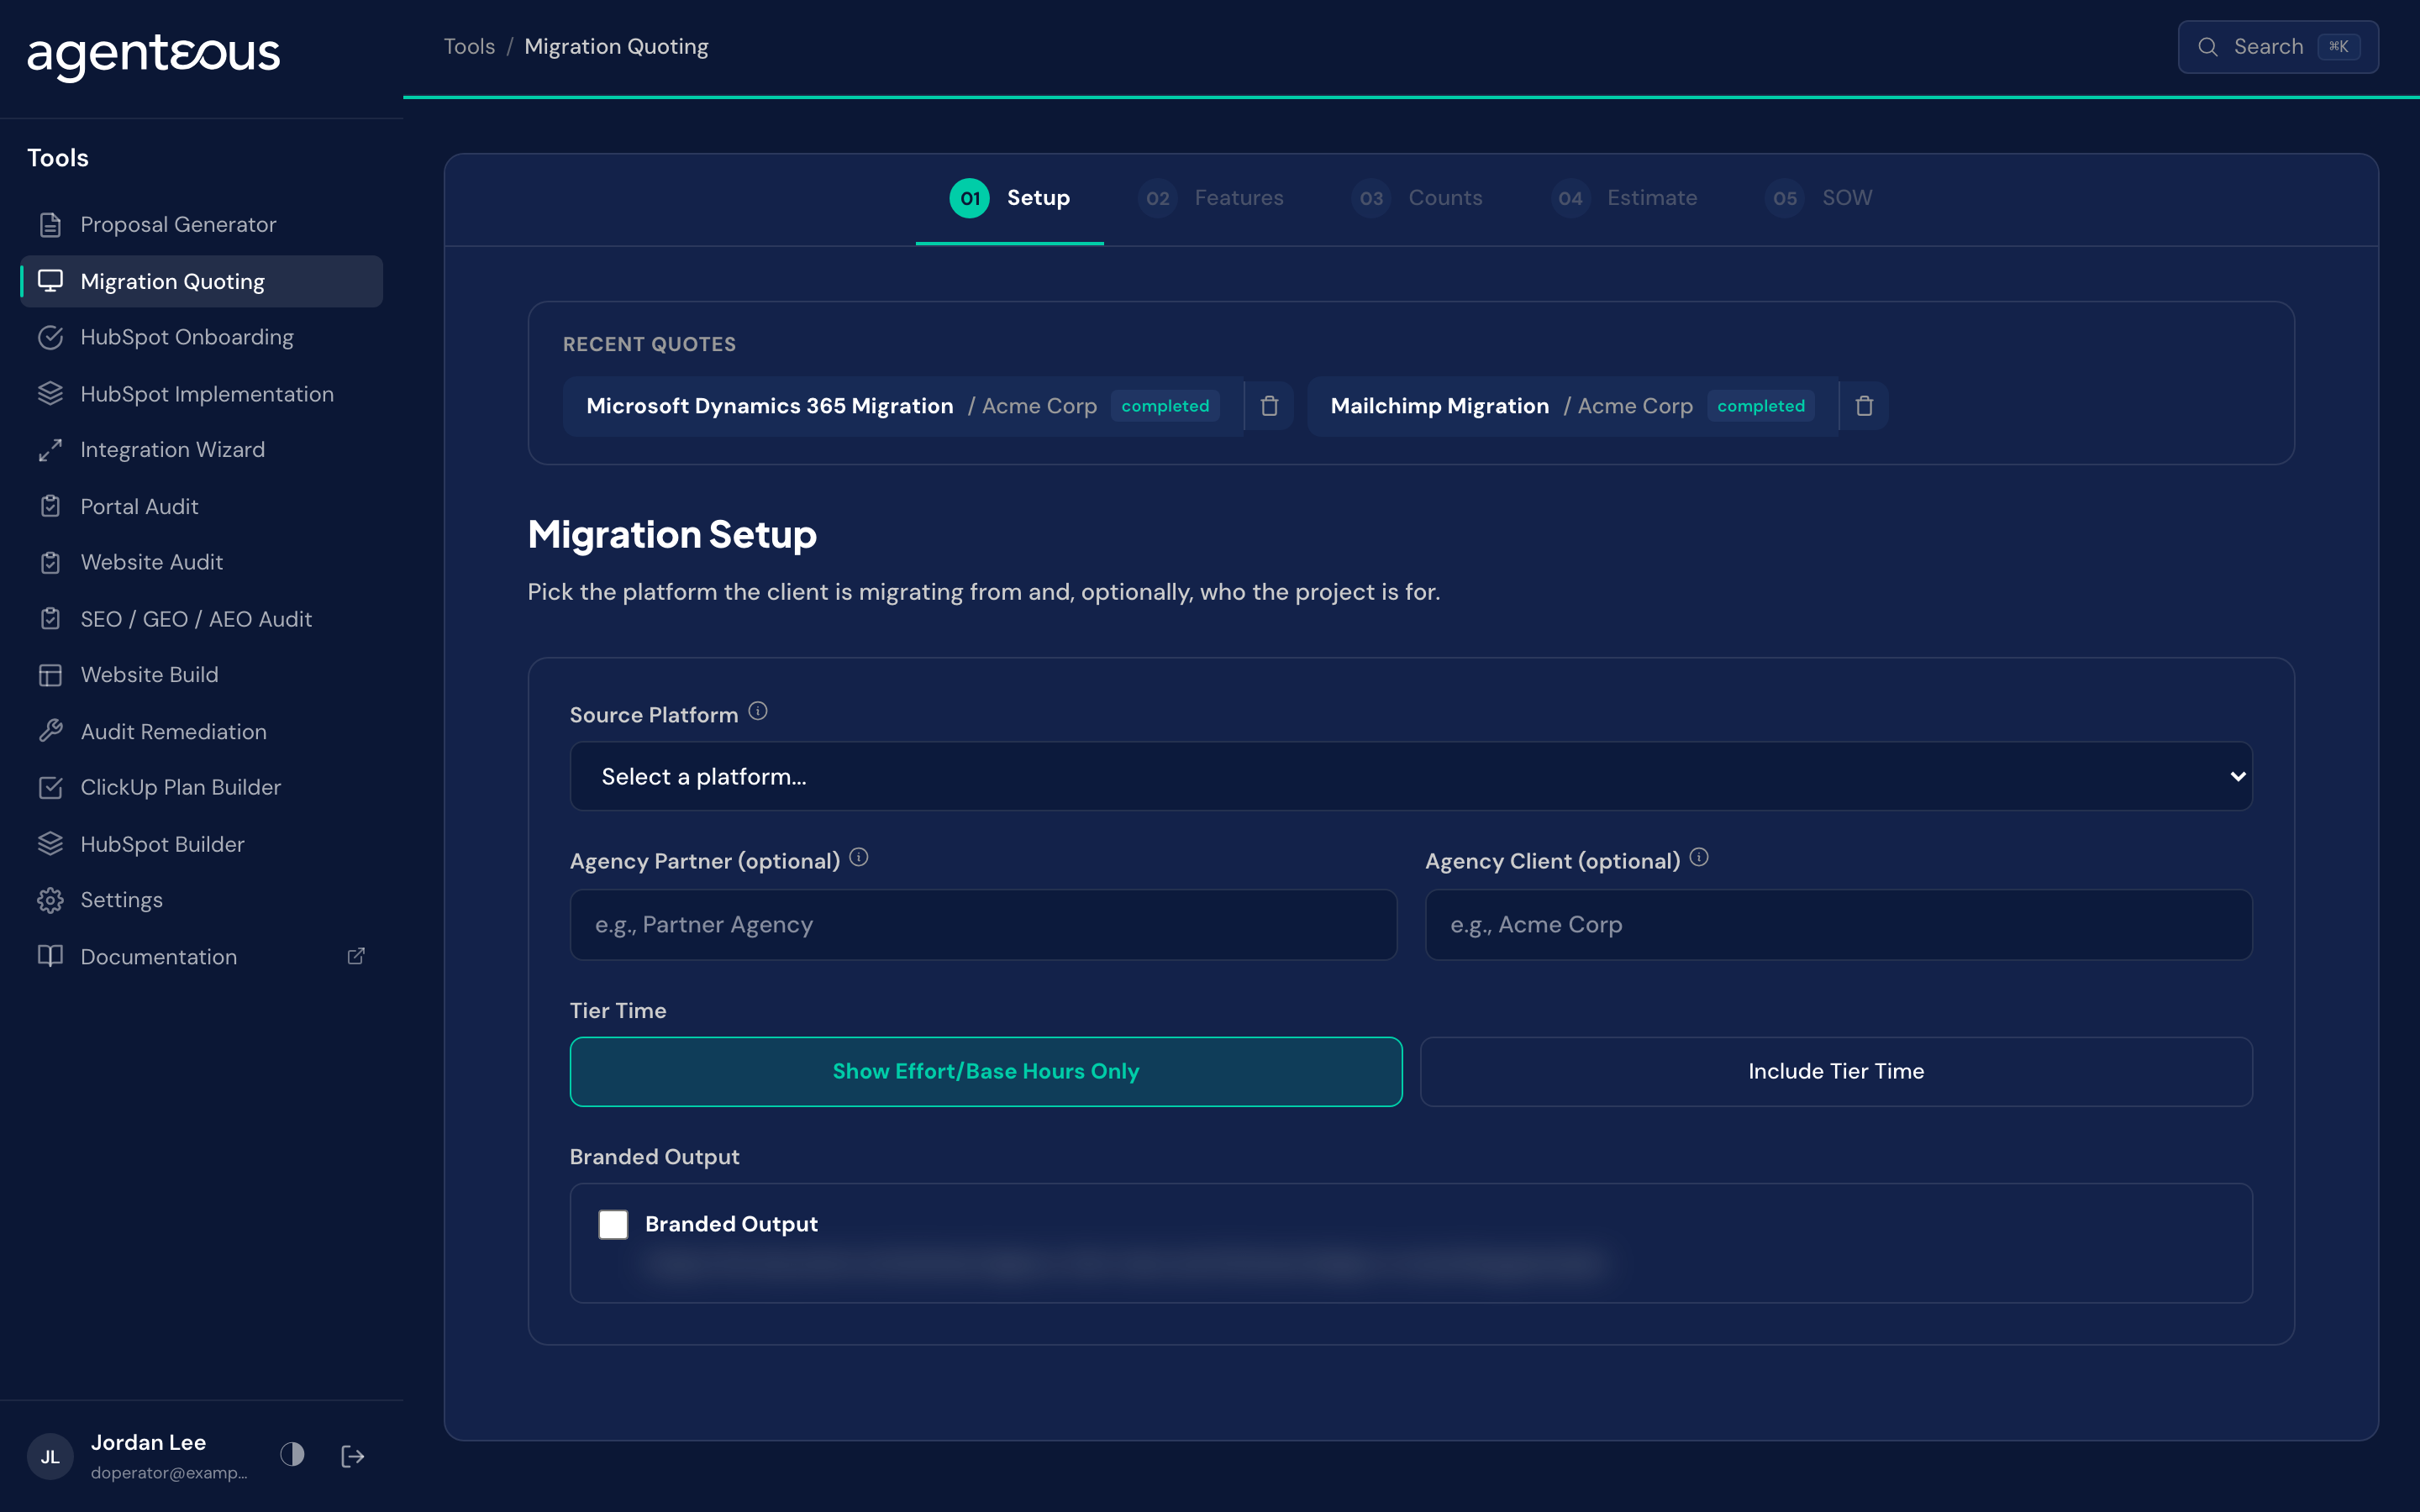Click the HubSpot Onboarding check-circle icon

coord(50,338)
